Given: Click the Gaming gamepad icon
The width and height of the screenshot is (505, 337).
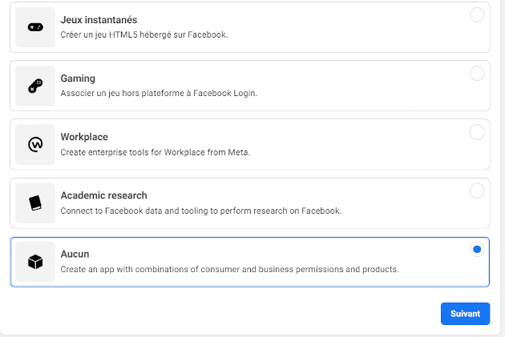Looking at the screenshot, I should [35, 86].
